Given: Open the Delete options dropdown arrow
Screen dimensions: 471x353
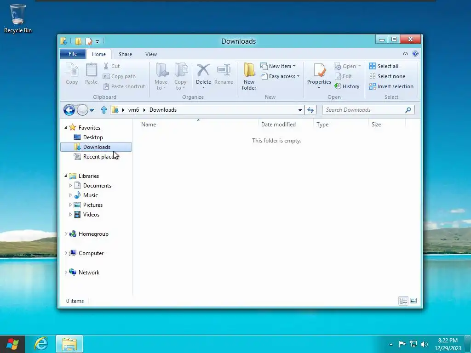Looking at the screenshot, I should [203, 88].
